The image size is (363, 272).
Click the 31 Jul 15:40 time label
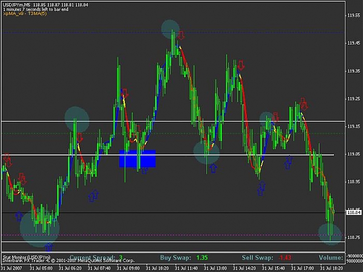coord(274,269)
